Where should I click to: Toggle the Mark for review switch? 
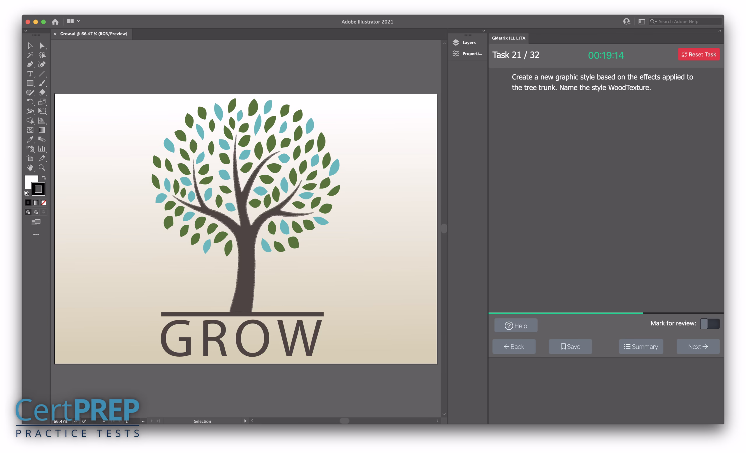coord(709,323)
